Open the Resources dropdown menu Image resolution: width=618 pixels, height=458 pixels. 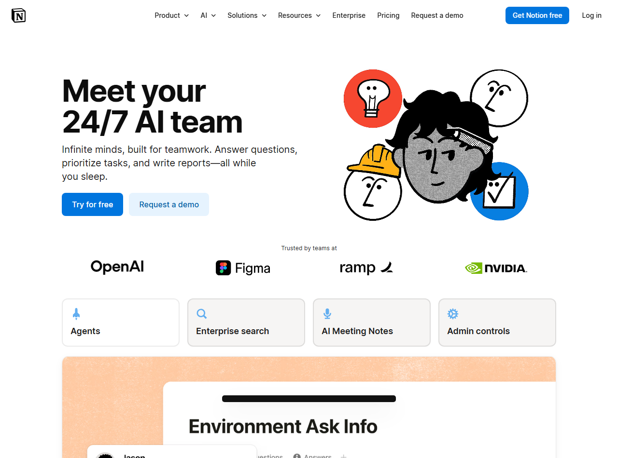tap(299, 15)
